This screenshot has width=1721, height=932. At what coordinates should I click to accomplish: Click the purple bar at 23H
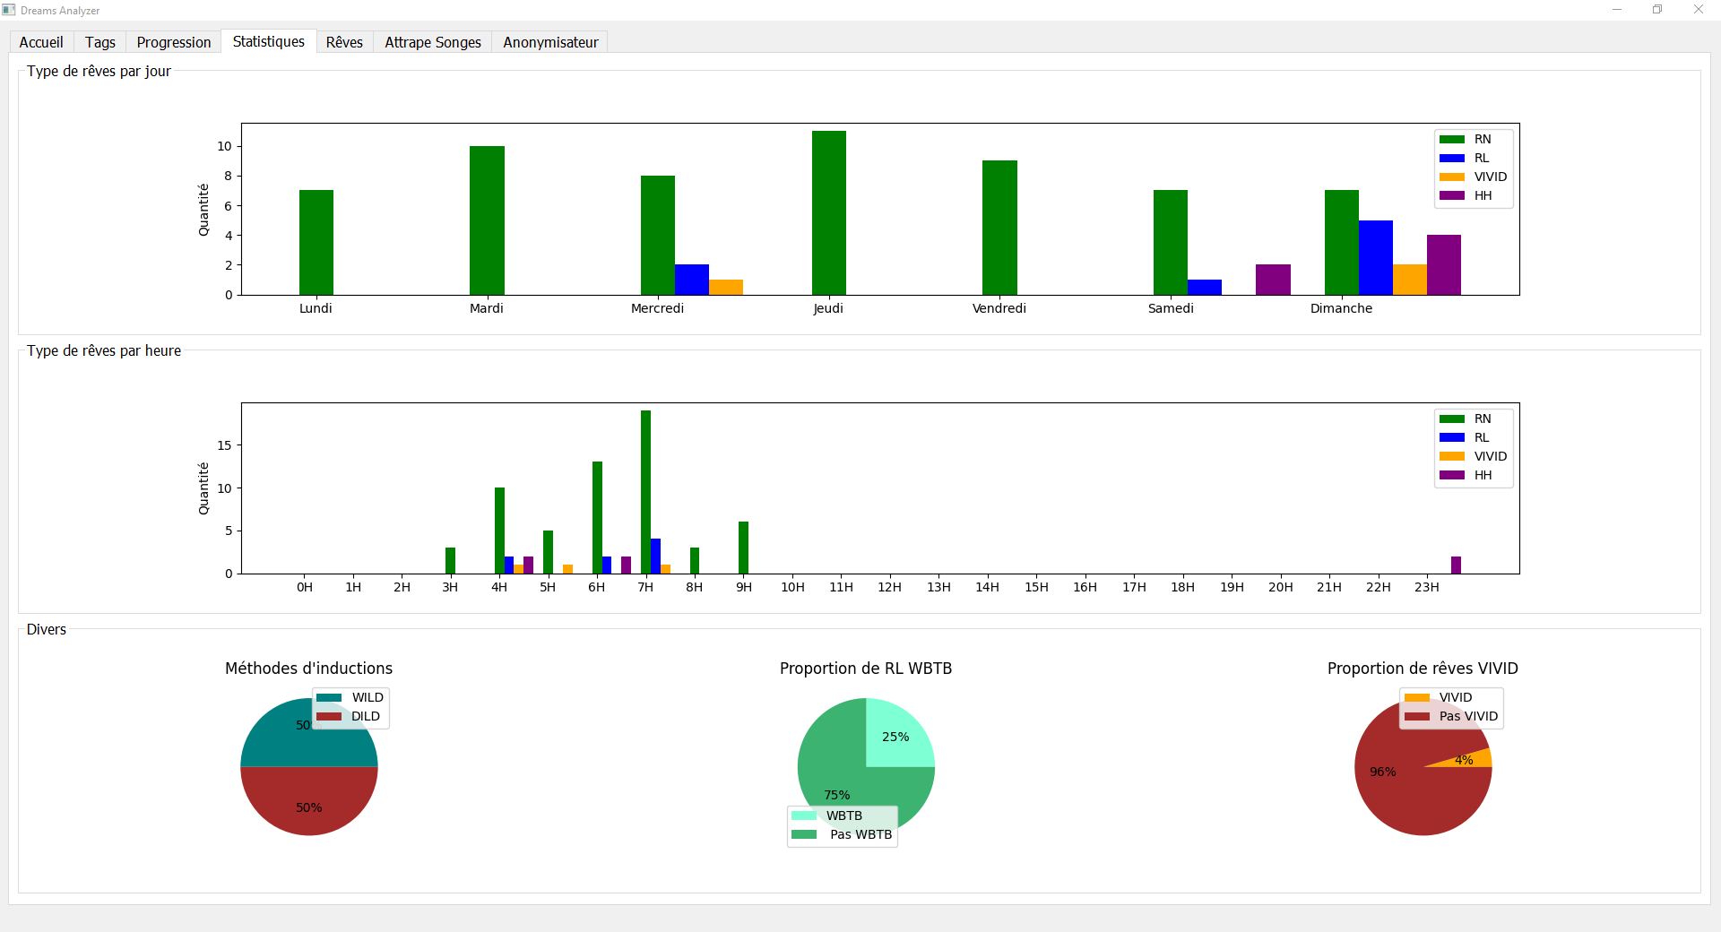pyautogui.click(x=1456, y=565)
